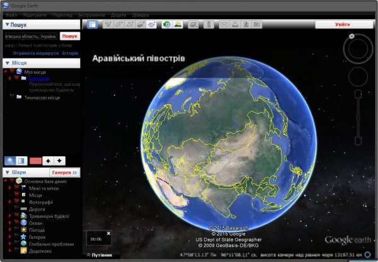
Task: Close the tour timer box
Action: point(108,233)
